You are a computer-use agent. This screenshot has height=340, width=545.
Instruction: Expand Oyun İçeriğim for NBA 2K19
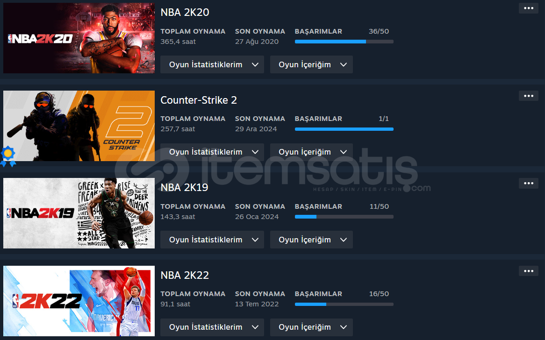pos(311,240)
